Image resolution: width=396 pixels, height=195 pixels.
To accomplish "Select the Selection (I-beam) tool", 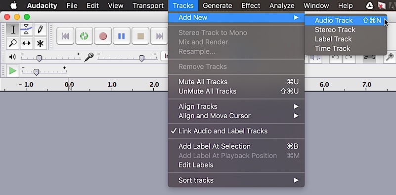I will click(x=13, y=30).
